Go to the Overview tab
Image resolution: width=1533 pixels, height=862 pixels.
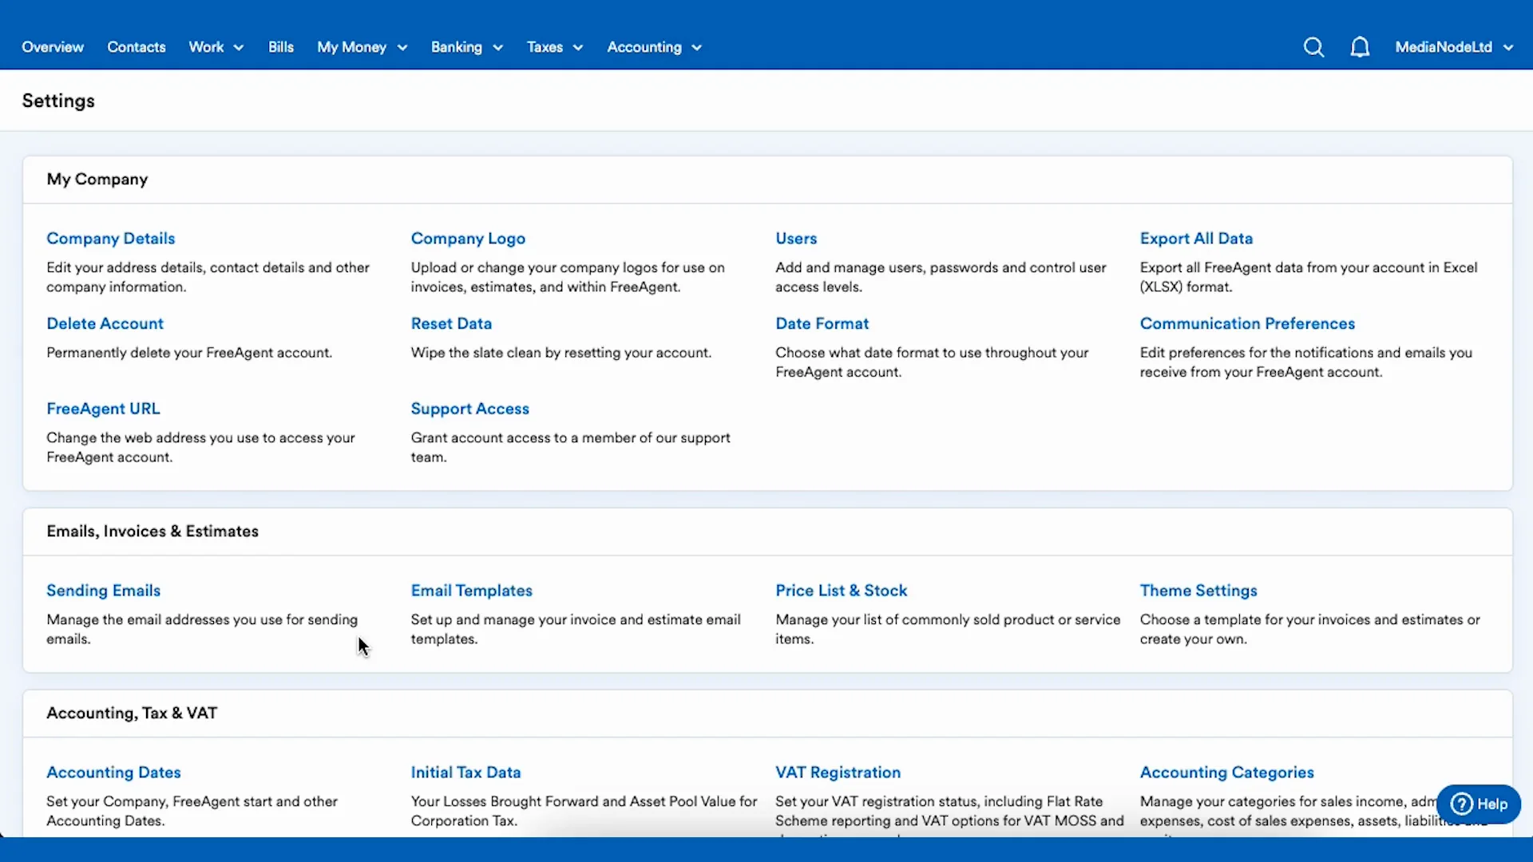tap(53, 47)
